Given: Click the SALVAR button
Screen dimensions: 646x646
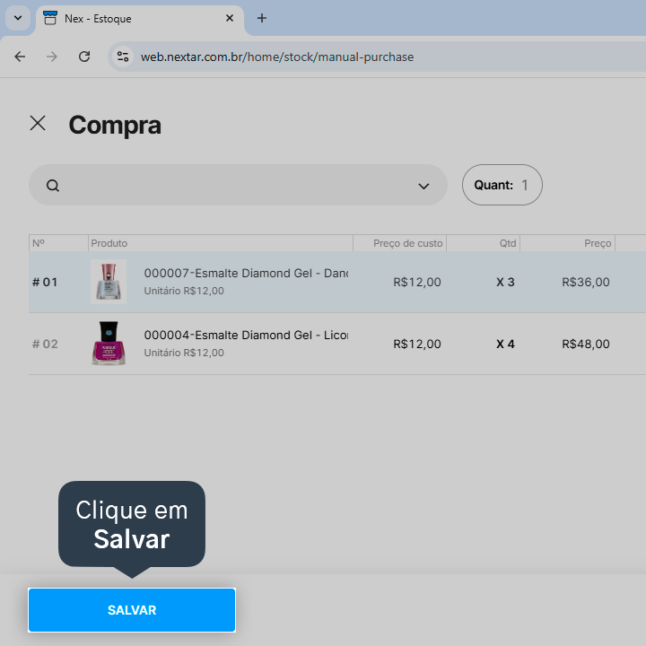Looking at the screenshot, I should (132, 610).
